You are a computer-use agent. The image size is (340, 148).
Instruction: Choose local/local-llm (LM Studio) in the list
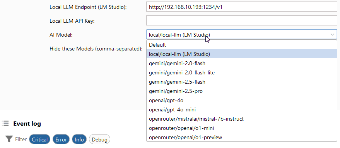point(242,54)
